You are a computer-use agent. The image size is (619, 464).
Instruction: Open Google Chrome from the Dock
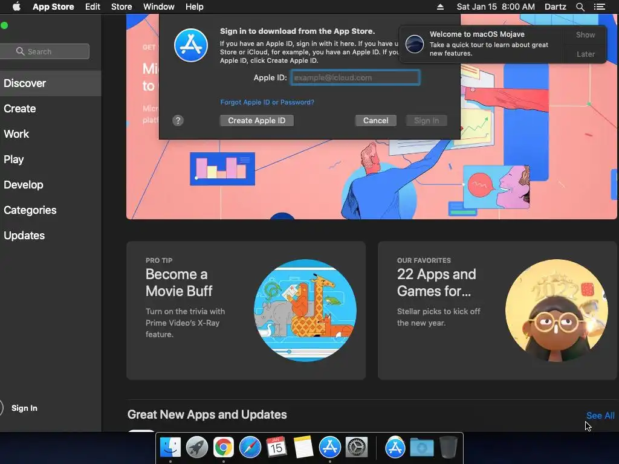click(224, 447)
